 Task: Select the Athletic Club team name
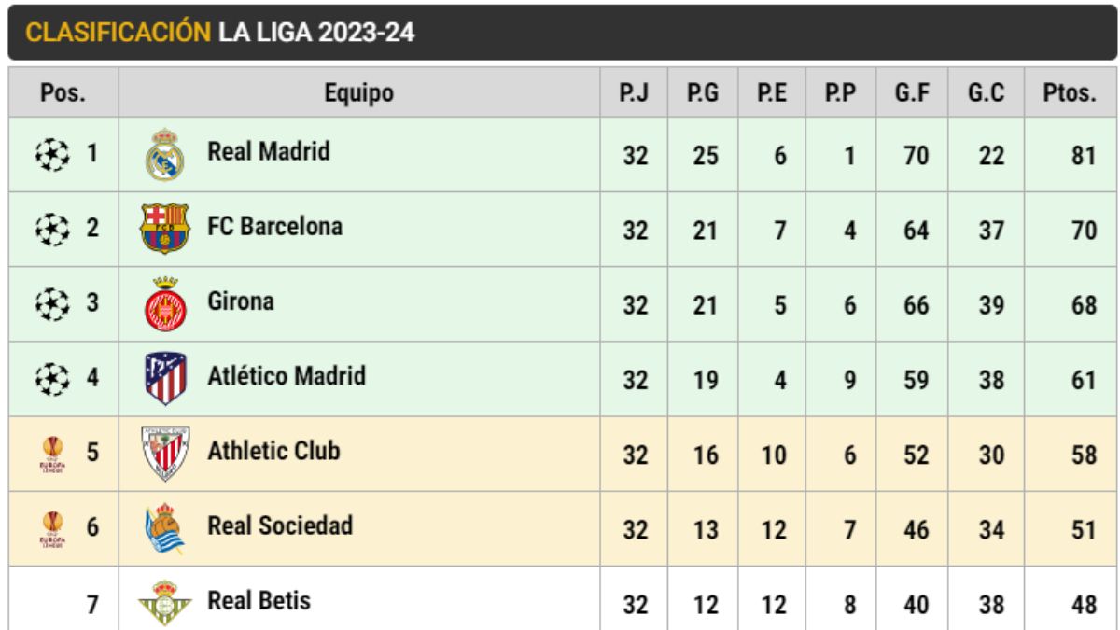[273, 451]
